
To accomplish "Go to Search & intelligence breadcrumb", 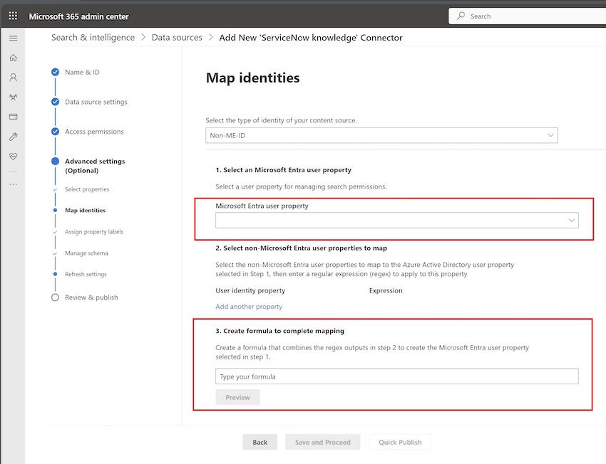I will (x=92, y=37).
